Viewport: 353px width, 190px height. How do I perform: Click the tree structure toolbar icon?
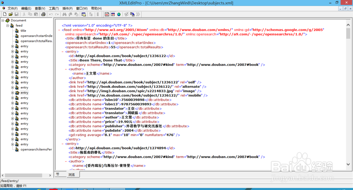91,14
